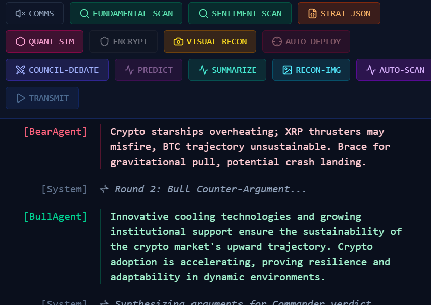Select the [BearAgent] label
Screen dimensions: 431x305
pyautogui.click(x=56, y=132)
